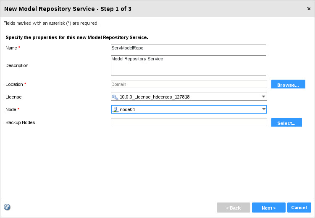315x218 pixels.
Task: Focus the Name input field
Action: pos(189,48)
